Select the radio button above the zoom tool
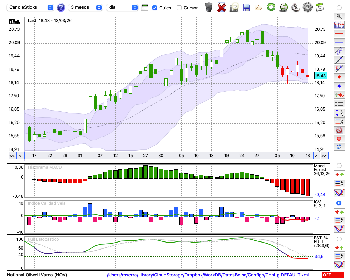 (x=339, y=8)
